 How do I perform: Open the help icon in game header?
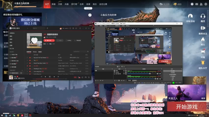pos(192,4)
